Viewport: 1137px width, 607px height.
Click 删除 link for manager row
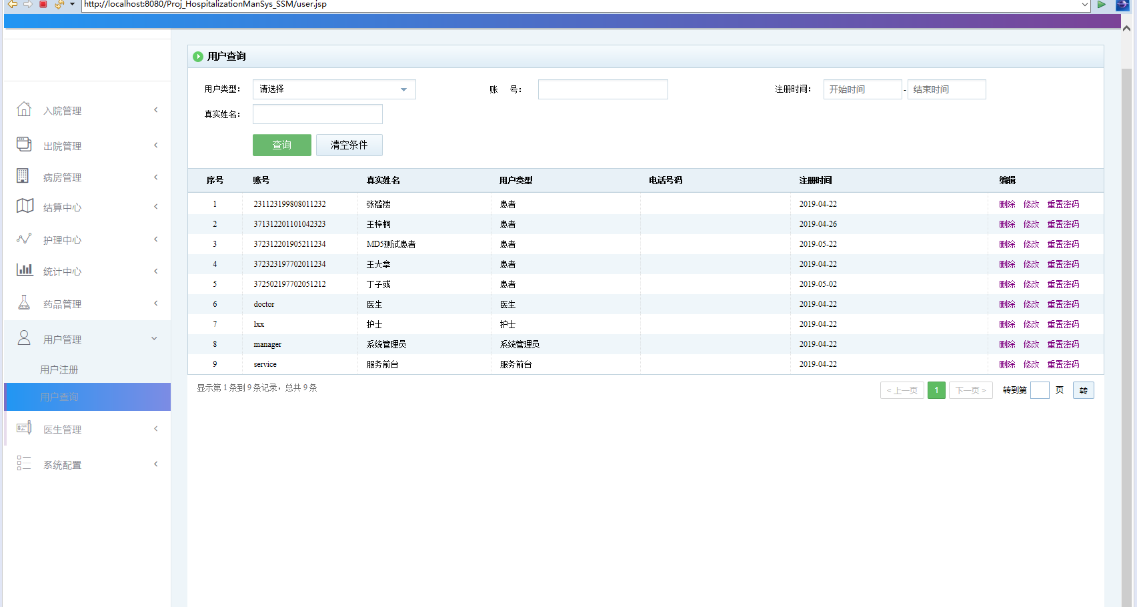[x=1007, y=344]
